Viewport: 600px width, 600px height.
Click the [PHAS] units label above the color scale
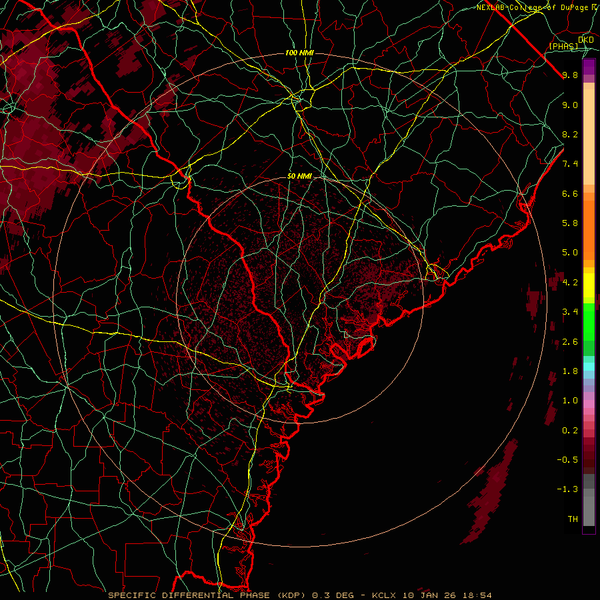pos(563,46)
